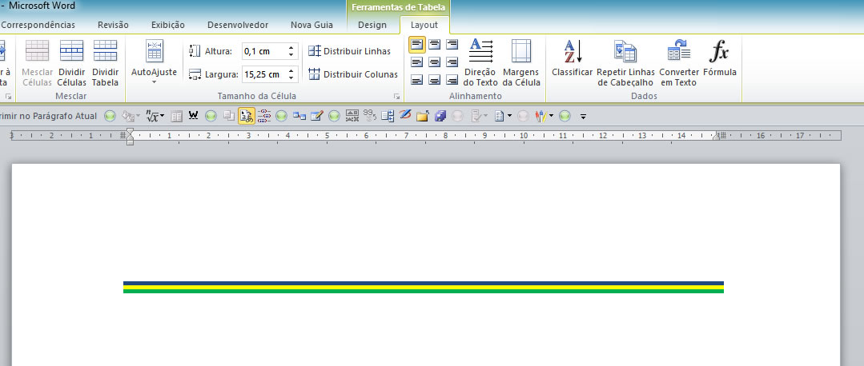
Task: Click the columns layout icon in toolbar
Action: tap(176, 116)
